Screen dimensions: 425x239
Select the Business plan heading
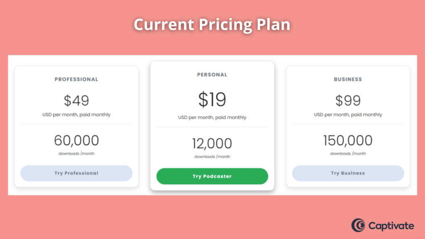348,79
